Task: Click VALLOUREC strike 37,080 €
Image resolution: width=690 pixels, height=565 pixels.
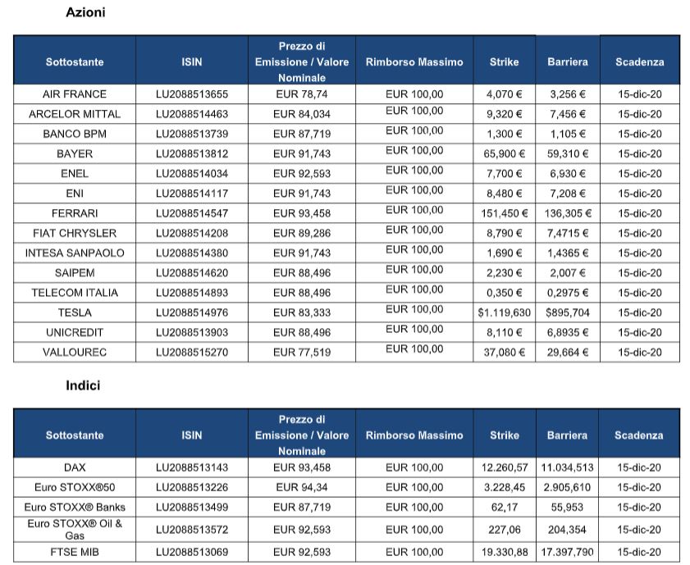Action: coord(505,352)
